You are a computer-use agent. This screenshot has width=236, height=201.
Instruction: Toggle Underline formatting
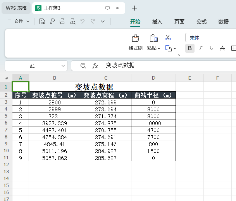(211, 48)
